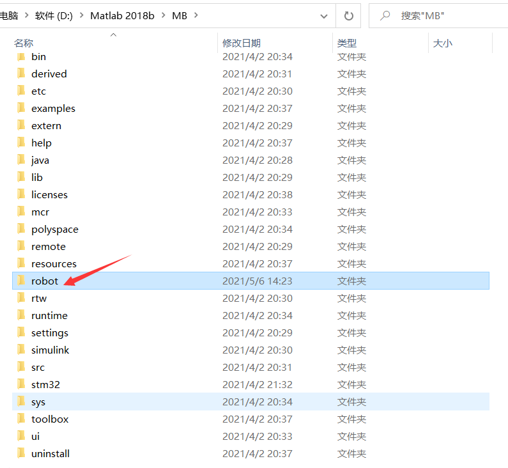Select the rtw folder icon
Screen dimensions: 508x468
pyautogui.click(x=21, y=298)
